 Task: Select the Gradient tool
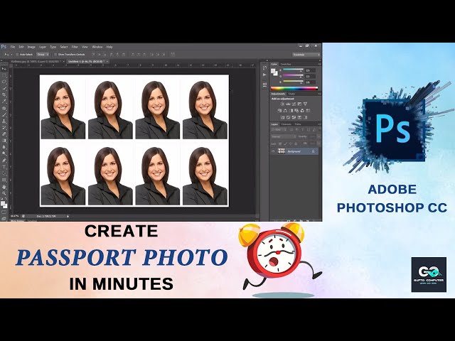pyautogui.click(x=4, y=141)
